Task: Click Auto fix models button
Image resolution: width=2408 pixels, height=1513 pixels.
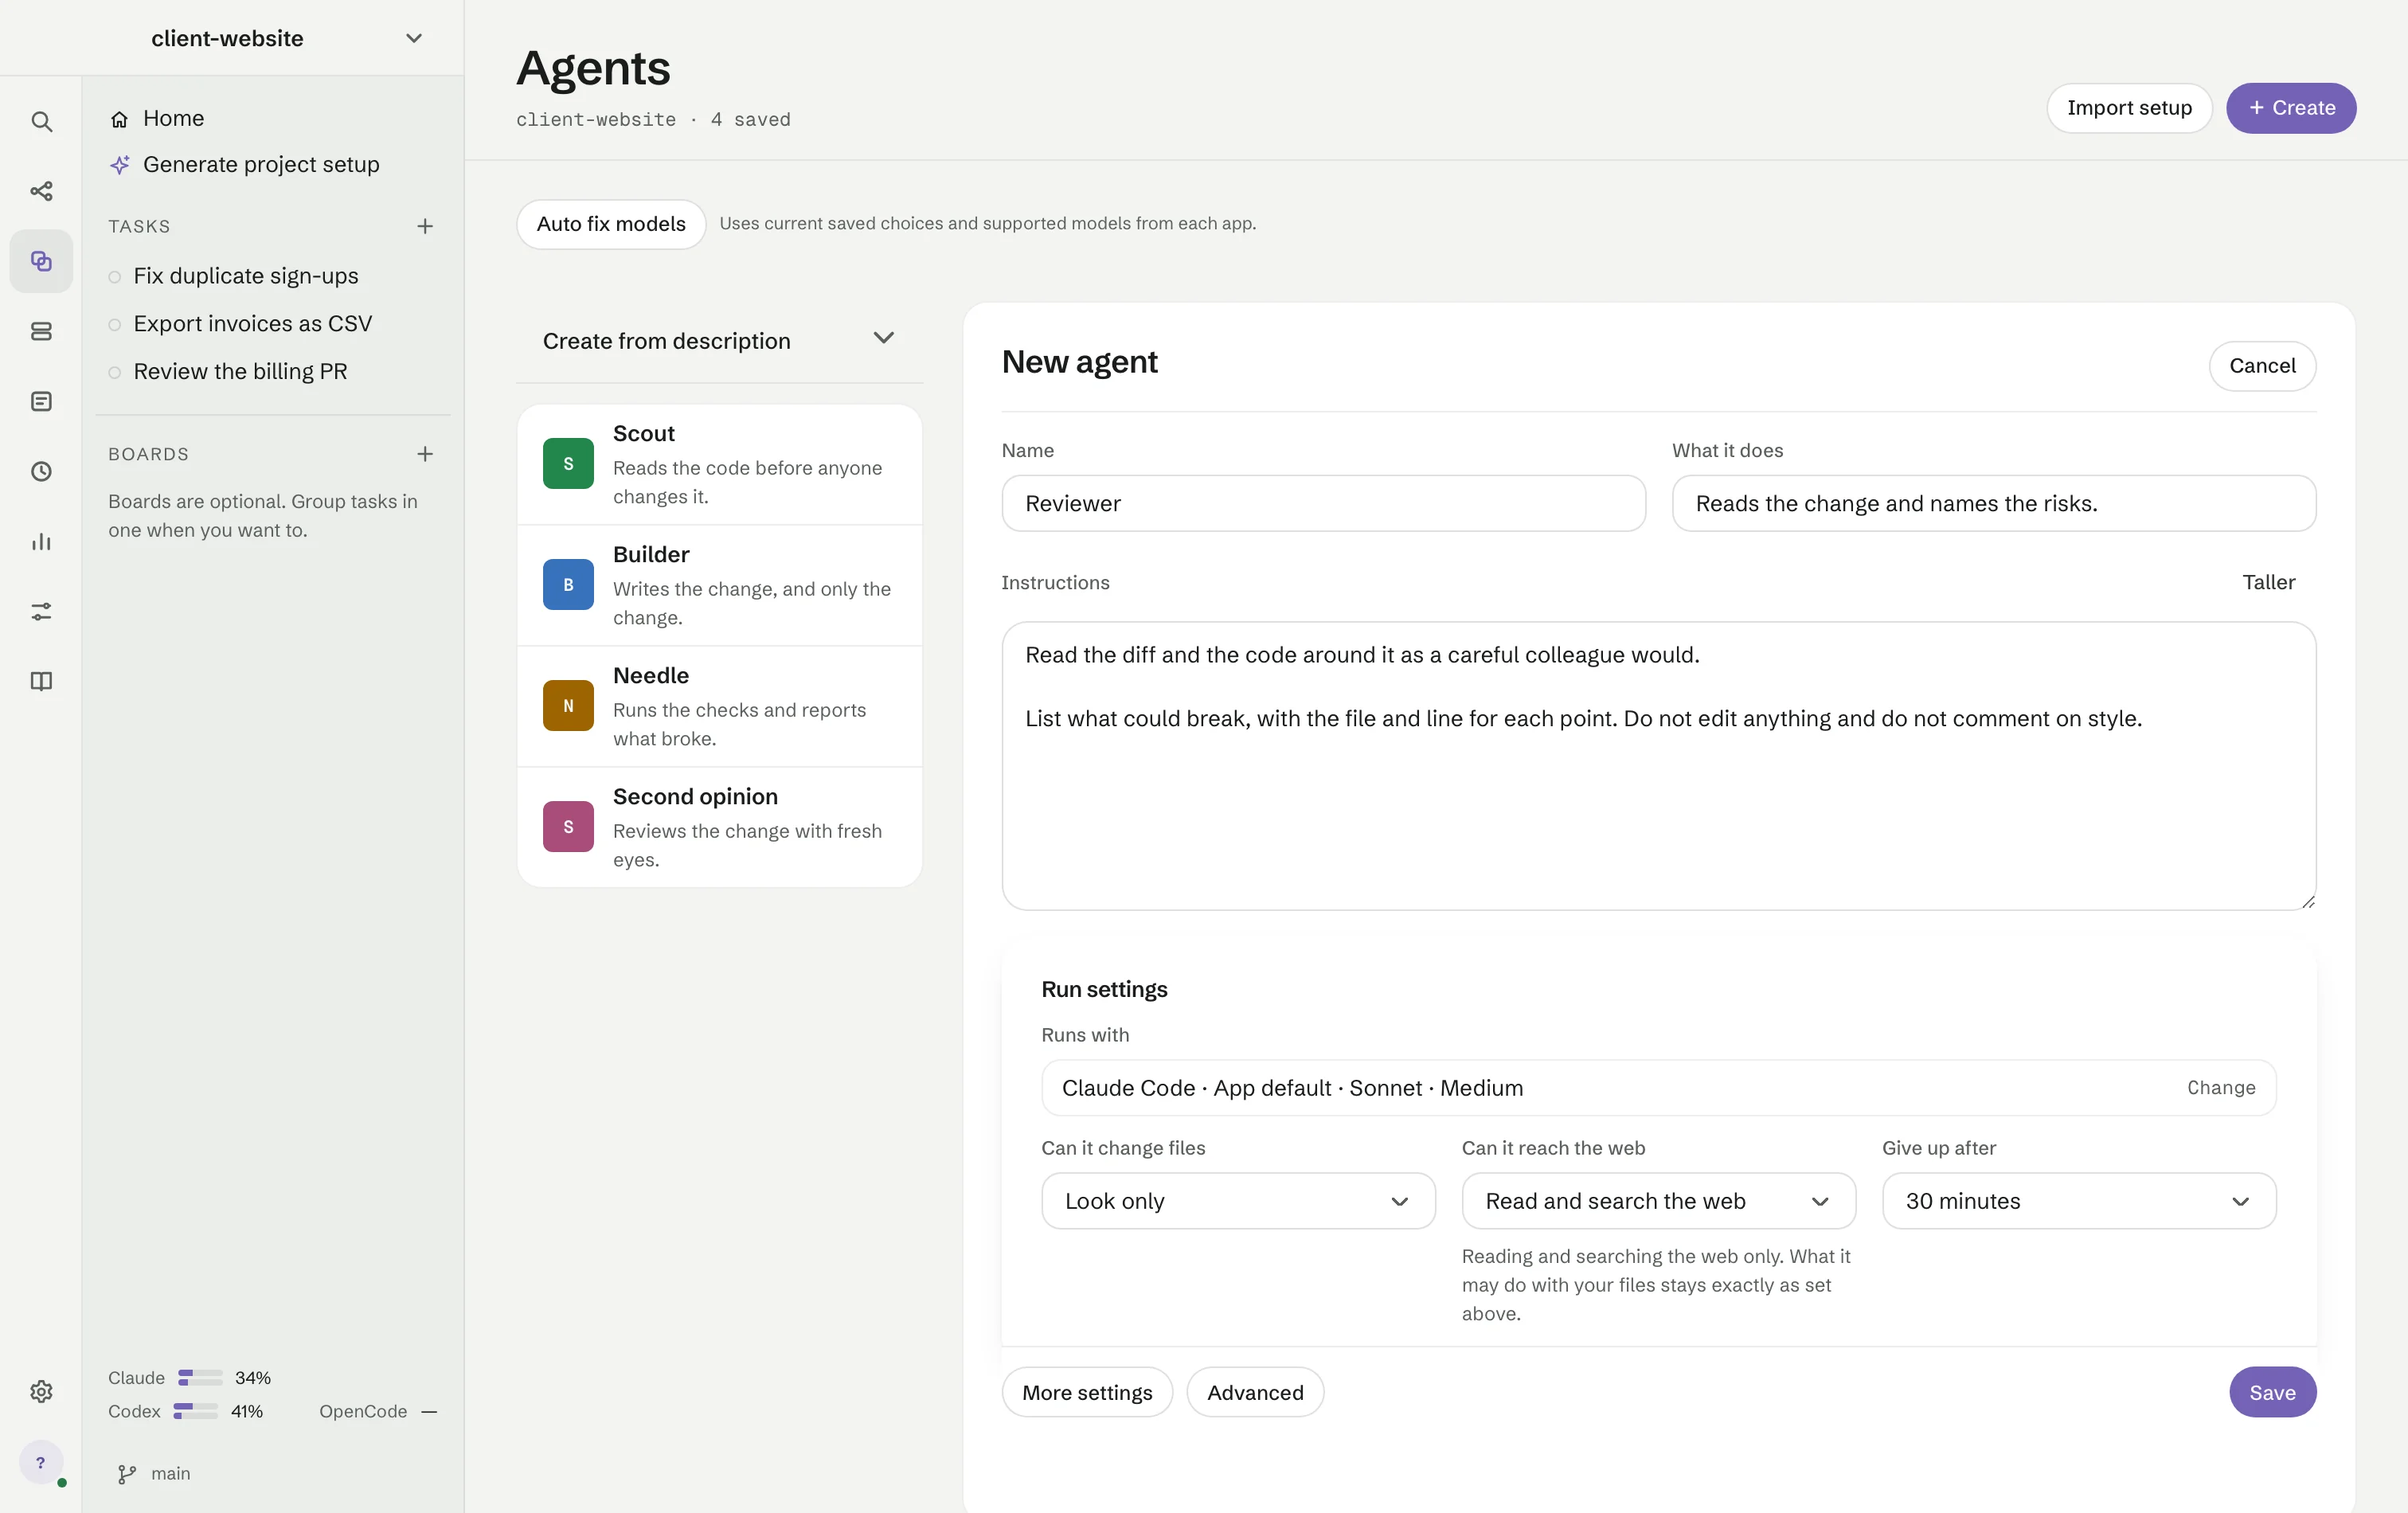Action: (611, 224)
